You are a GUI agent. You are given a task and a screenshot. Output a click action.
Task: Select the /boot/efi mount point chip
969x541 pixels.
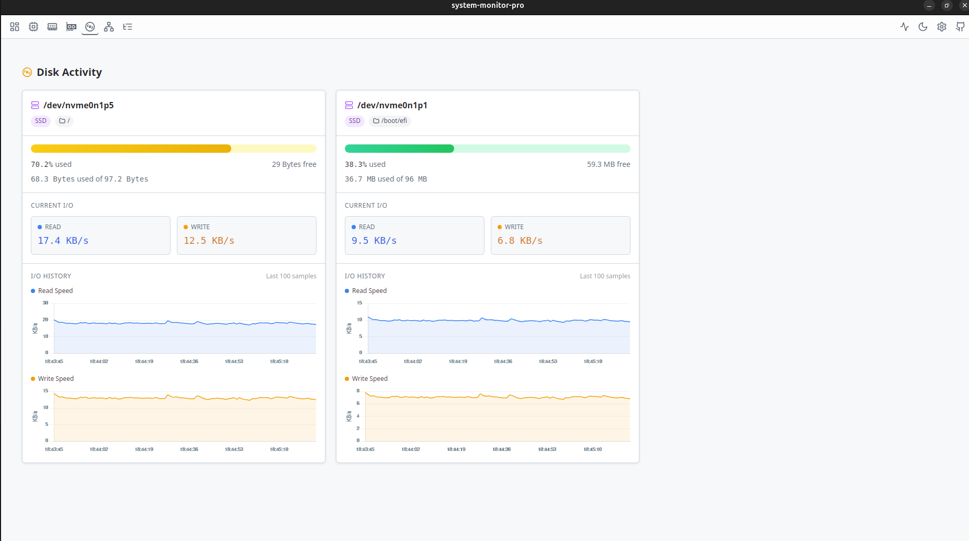pos(390,121)
